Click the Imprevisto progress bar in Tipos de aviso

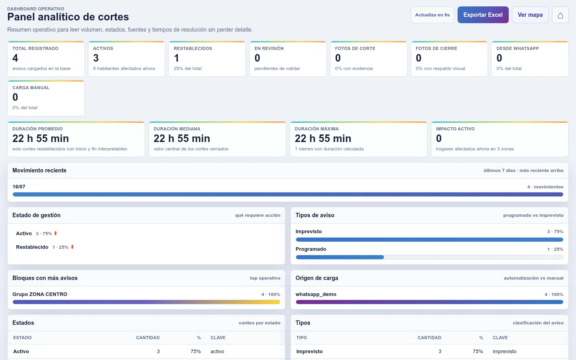(x=430, y=240)
